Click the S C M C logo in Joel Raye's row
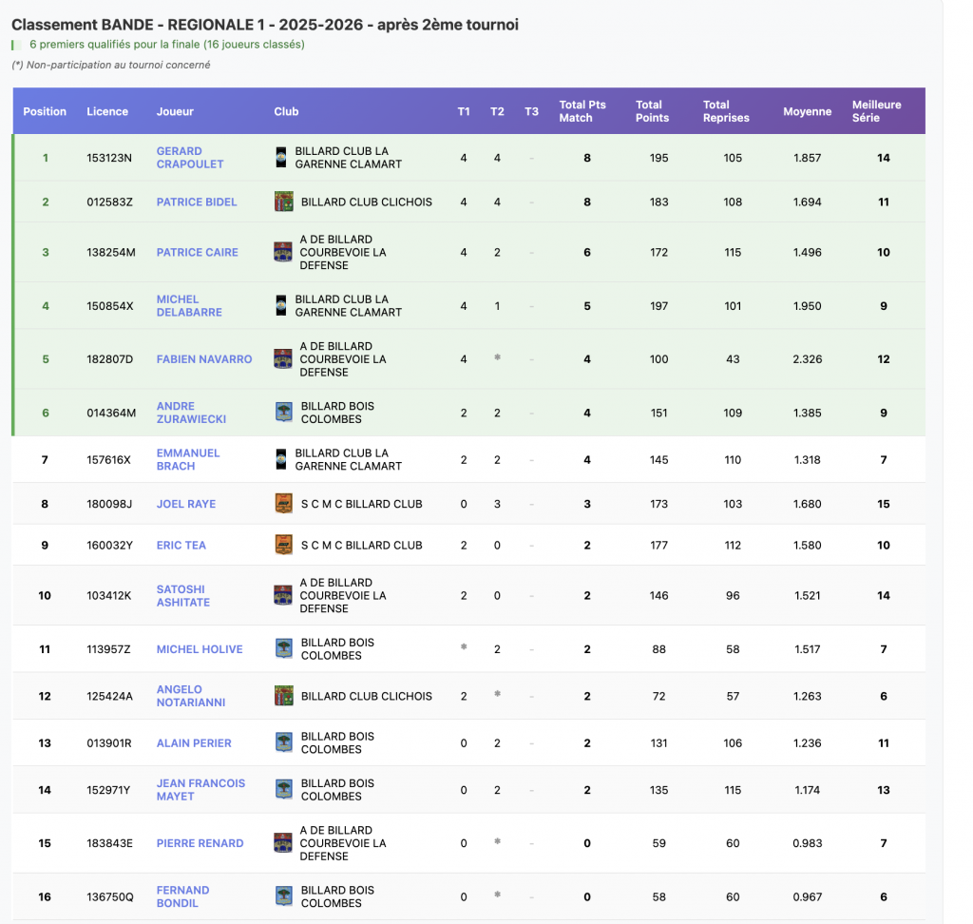This screenshot has height=924, width=973. [283, 504]
